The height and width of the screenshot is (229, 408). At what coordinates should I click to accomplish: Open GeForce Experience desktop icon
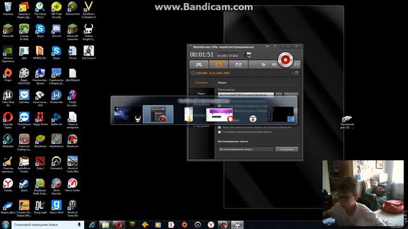(x=8, y=54)
